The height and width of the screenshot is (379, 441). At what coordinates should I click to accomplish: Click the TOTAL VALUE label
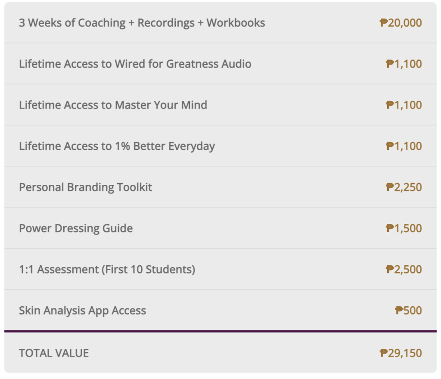coord(54,353)
